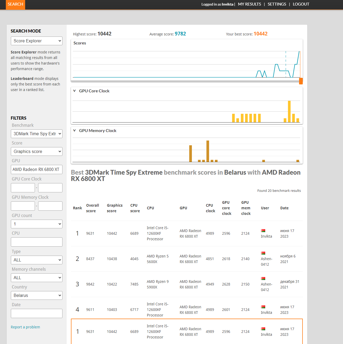
Task: Click graphics score 10438
Action: coord(112,259)
